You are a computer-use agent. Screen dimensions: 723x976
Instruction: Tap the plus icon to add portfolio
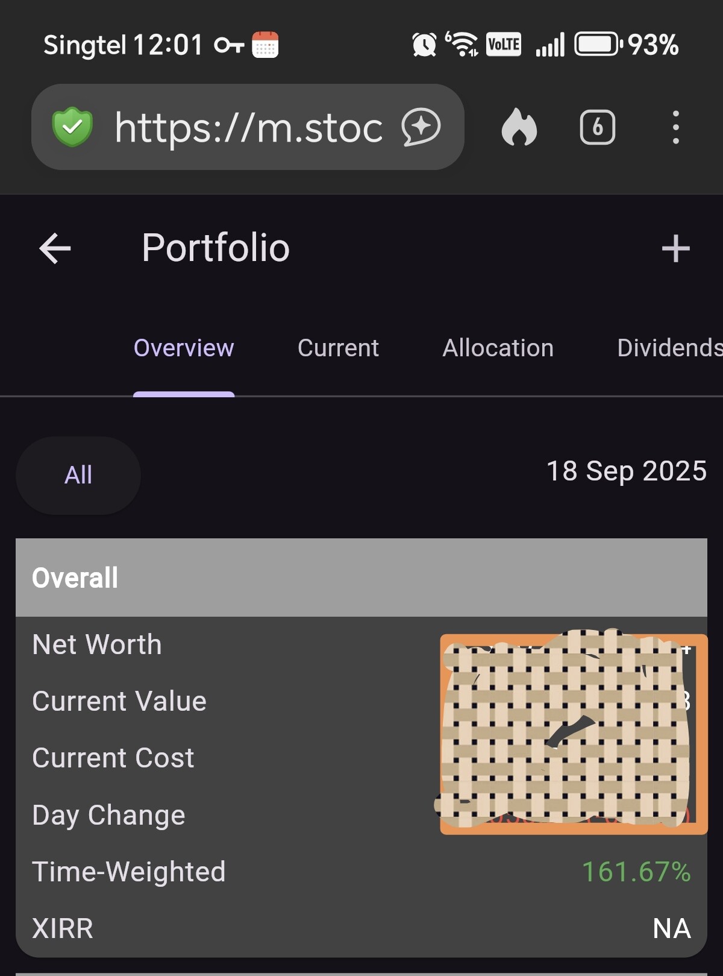675,248
